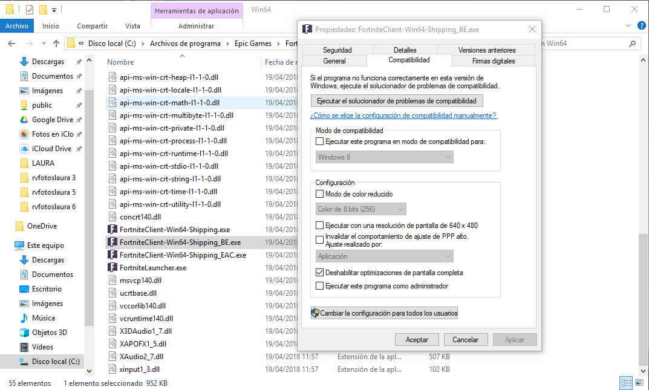This screenshot has width=649, height=390.
Task: Click Ejecutar el solucionador de problemas button
Action: click(x=397, y=101)
